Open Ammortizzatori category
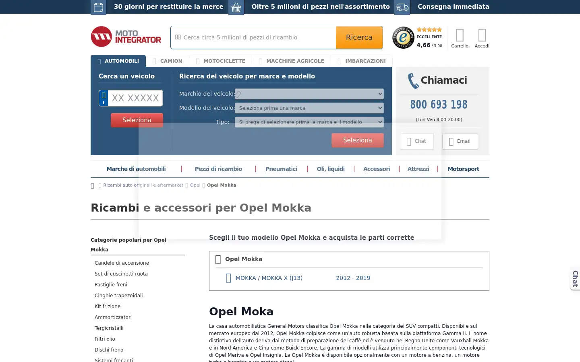The width and height of the screenshot is (580, 362). (113, 317)
